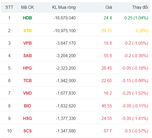152x138 pixels.
Task: Click the VPB price 18.8
Action: coord(108,43)
